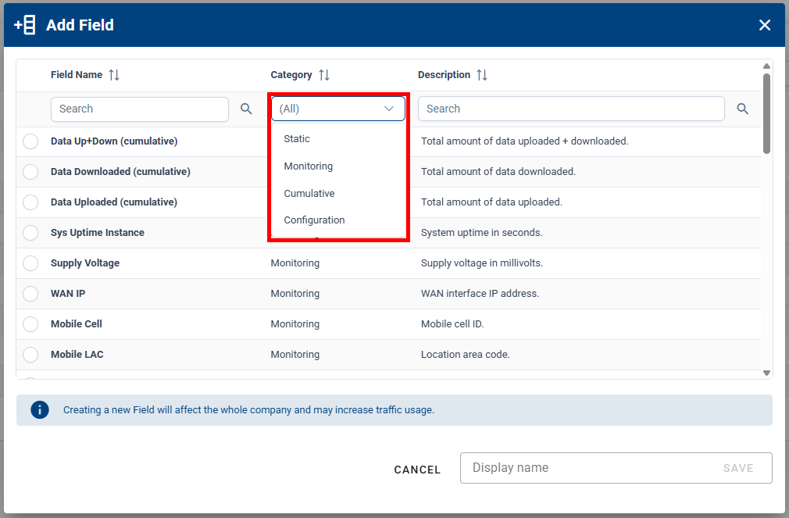Screen dimensions: 789x518
Task: Click the CANCEL button
Action: point(417,470)
